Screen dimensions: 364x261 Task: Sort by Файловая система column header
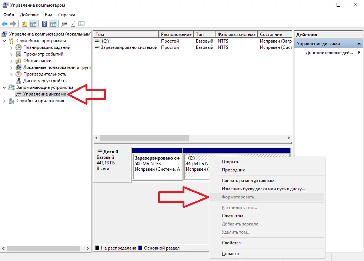pos(237,34)
